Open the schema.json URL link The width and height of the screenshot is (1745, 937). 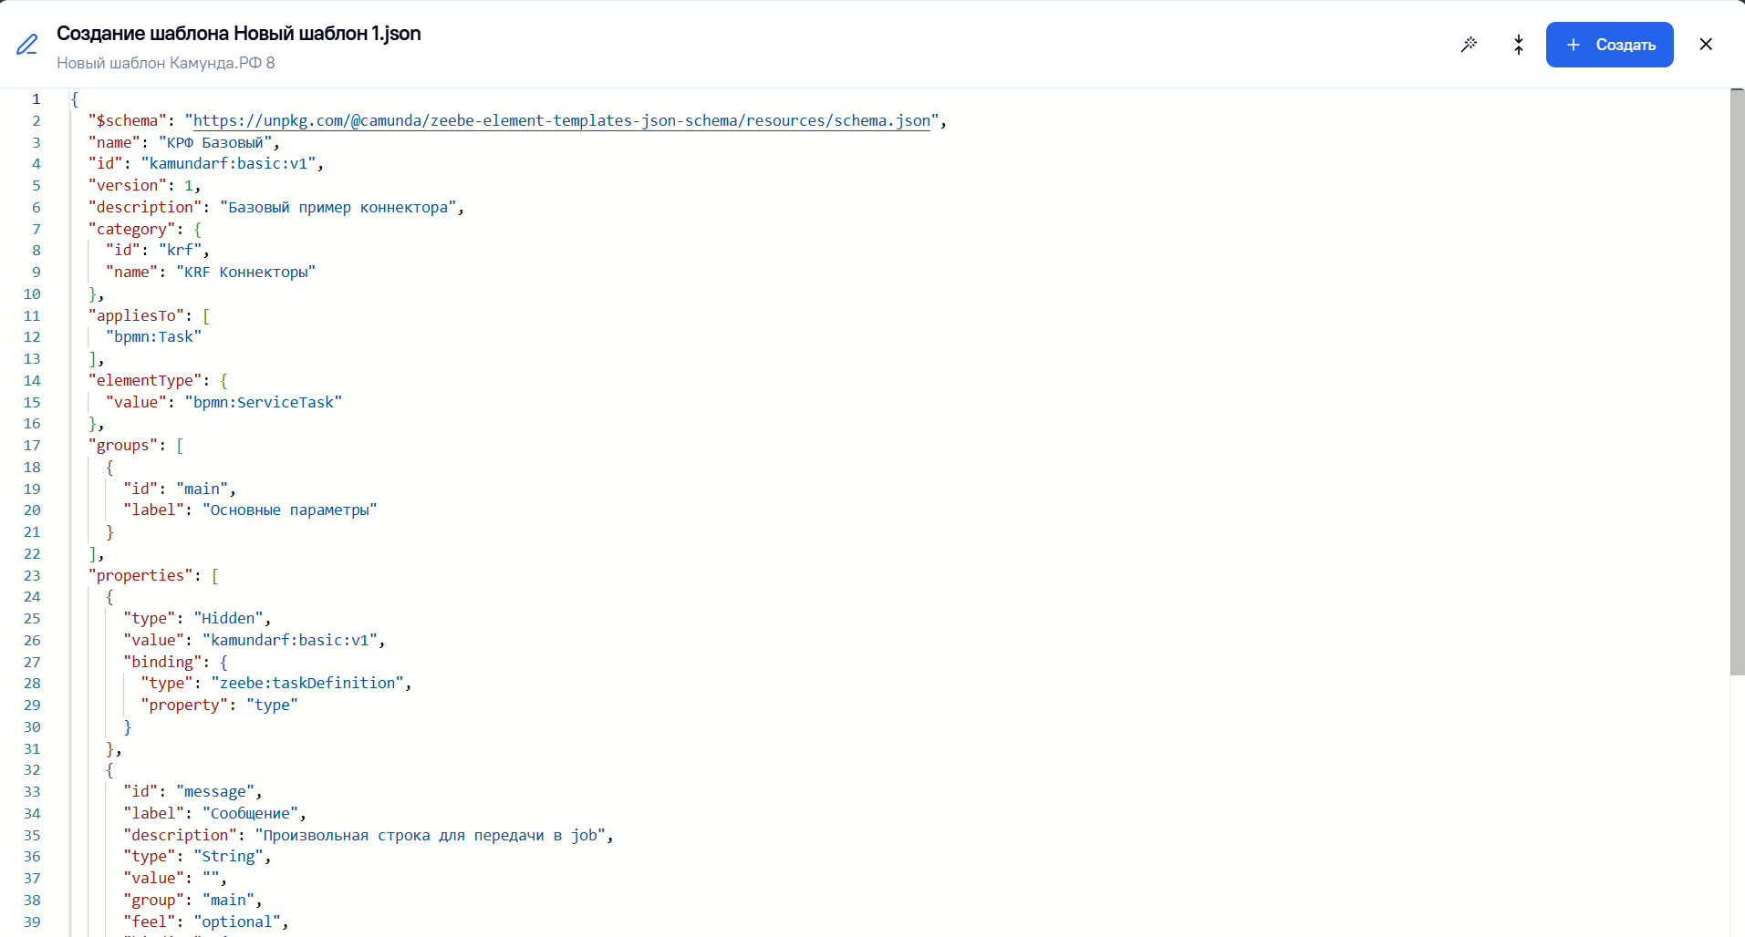coord(561,120)
